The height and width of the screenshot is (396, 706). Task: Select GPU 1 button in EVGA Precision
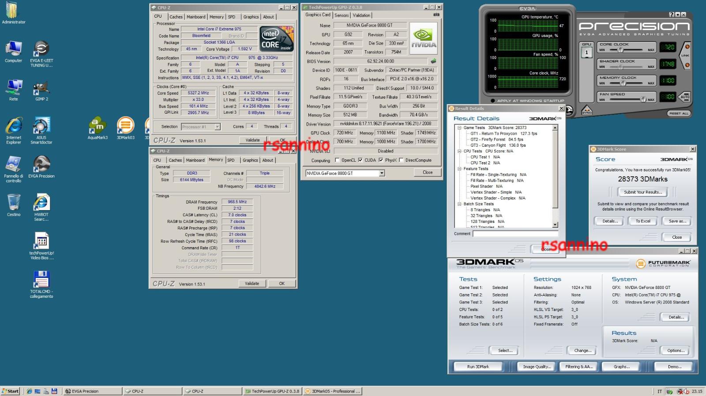pyautogui.click(x=586, y=52)
